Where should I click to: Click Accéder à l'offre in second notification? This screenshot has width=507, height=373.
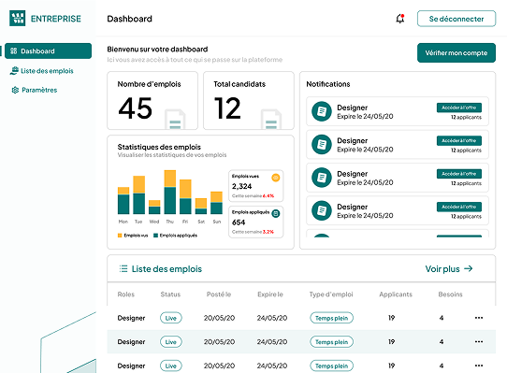tap(459, 140)
